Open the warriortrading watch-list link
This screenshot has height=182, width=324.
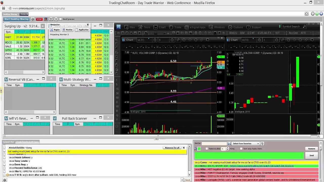pos(262,166)
